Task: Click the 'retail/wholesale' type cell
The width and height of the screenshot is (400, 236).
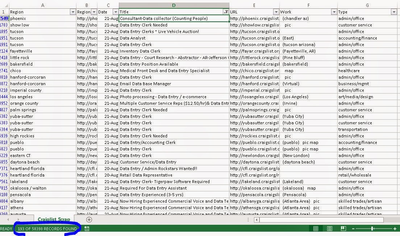Action: (367, 175)
